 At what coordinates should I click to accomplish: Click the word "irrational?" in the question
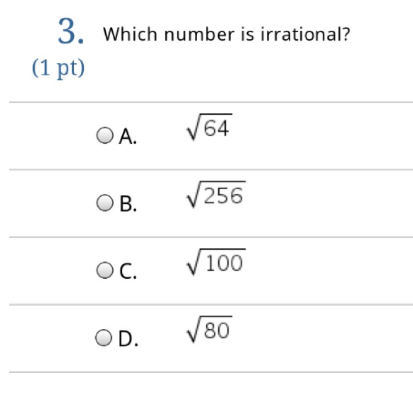click(x=306, y=34)
